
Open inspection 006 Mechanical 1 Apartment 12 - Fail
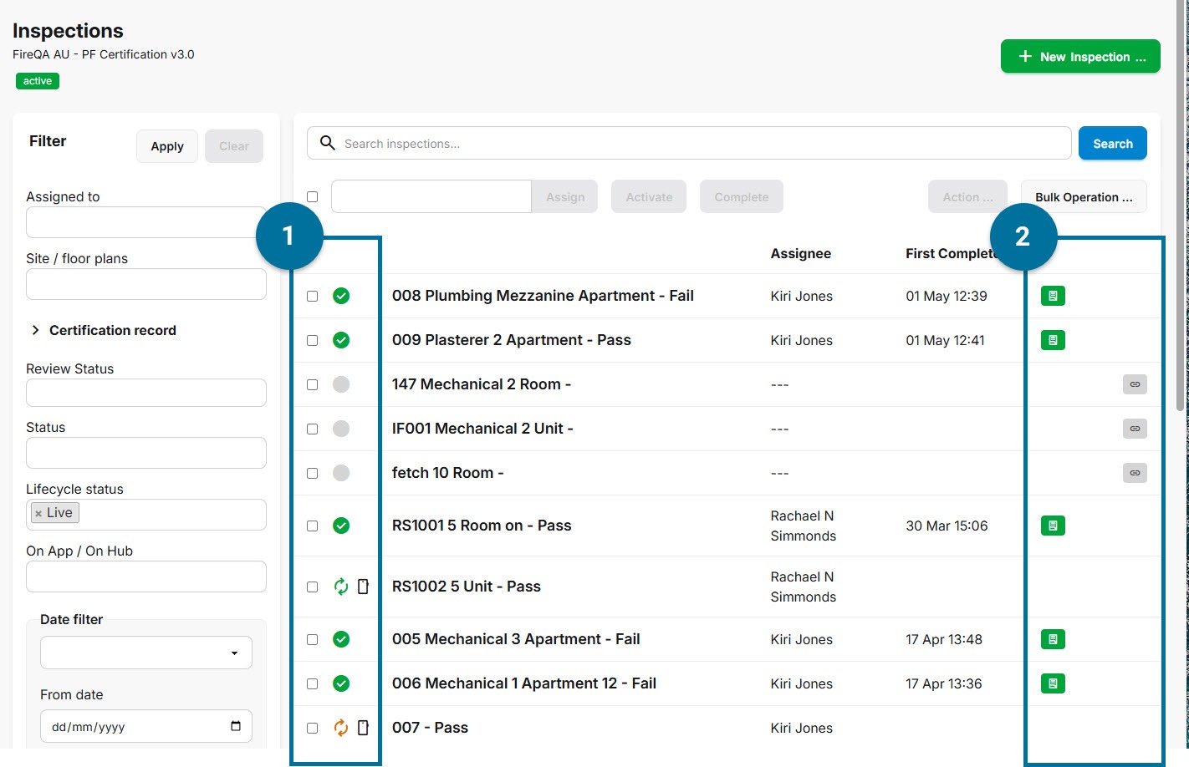[x=524, y=683]
